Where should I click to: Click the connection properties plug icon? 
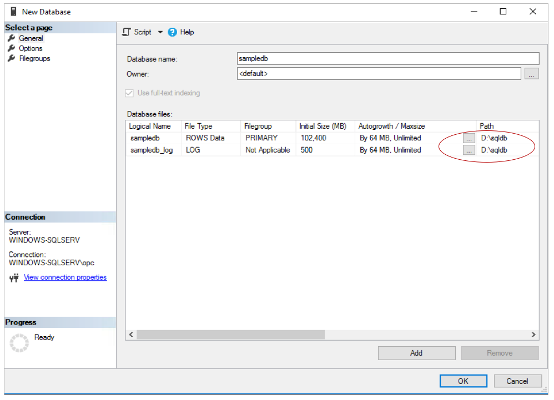14,278
